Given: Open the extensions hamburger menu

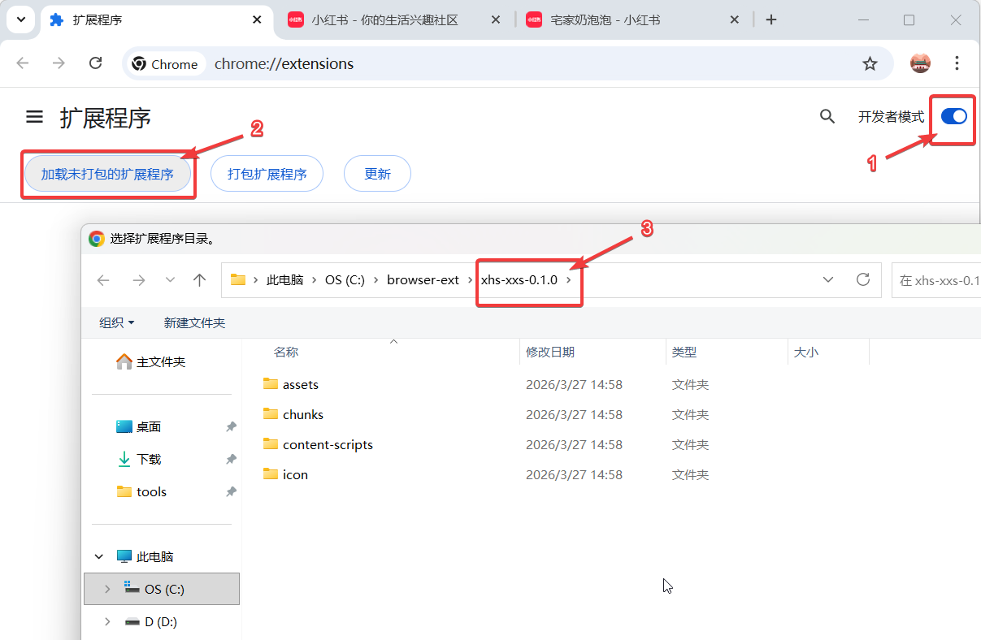Looking at the screenshot, I should 34,117.
